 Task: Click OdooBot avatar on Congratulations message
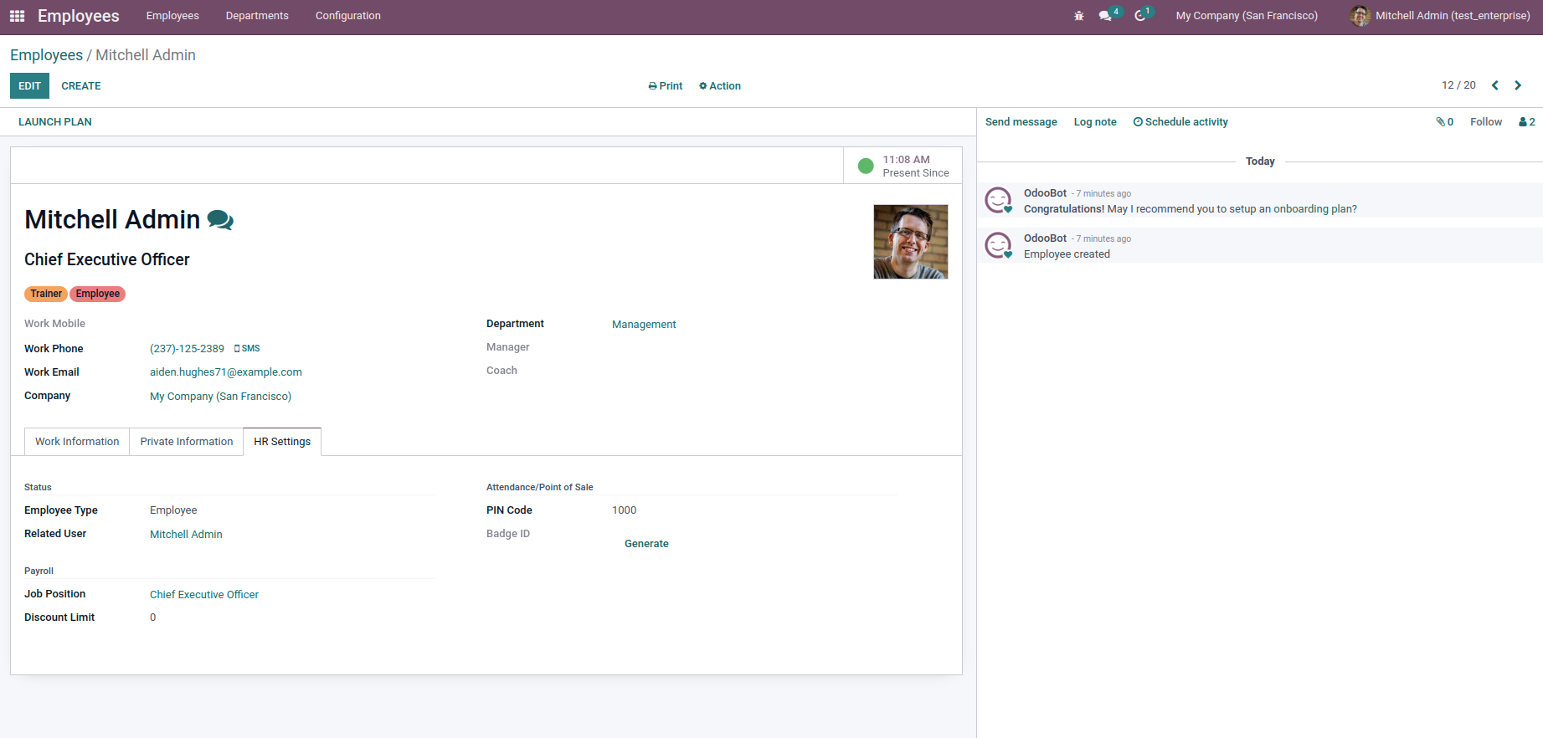click(x=998, y=201)
